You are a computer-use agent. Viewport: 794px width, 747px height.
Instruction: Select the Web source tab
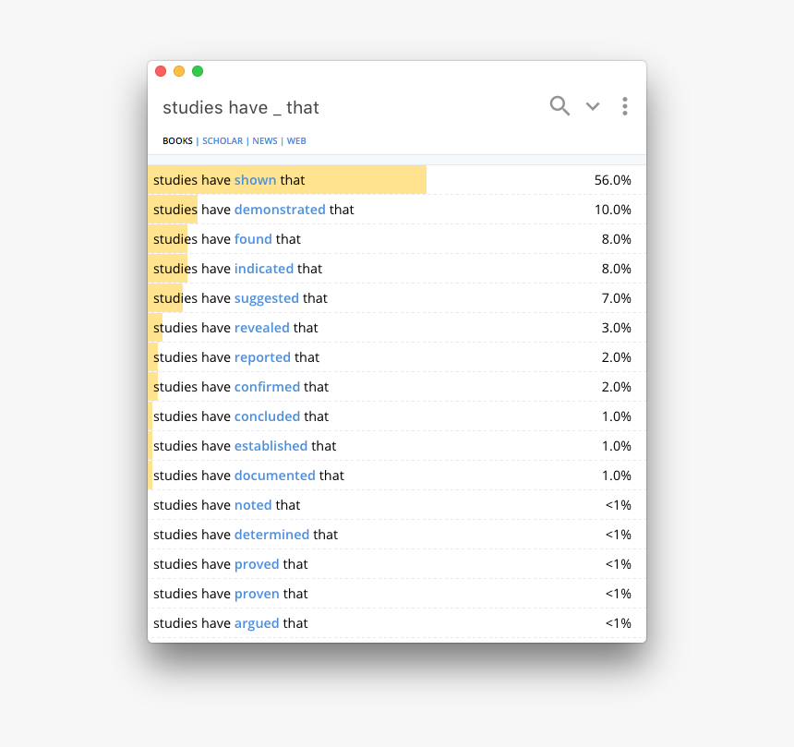pyautogui.click(x=296, y=141)
